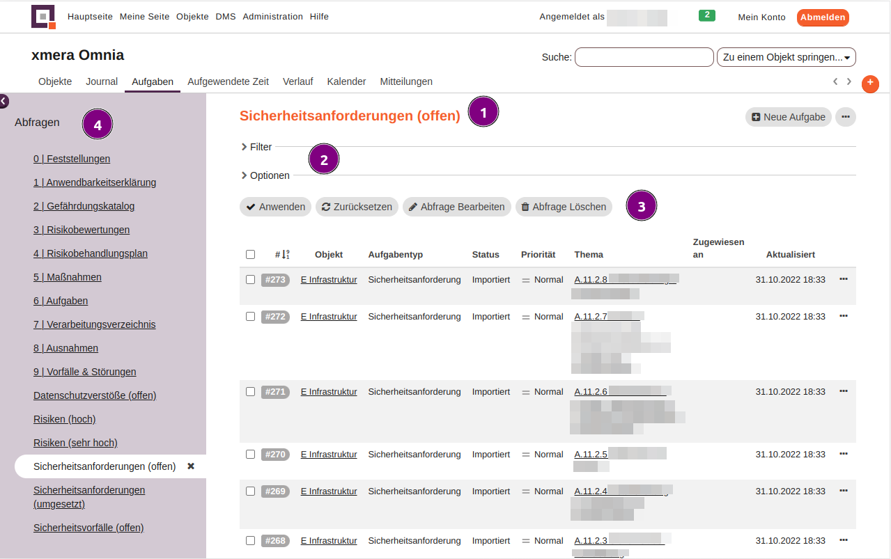This screenshot has height=559, width=891.
Task: Switch to the Kalender tab
Action: (346, 81)
